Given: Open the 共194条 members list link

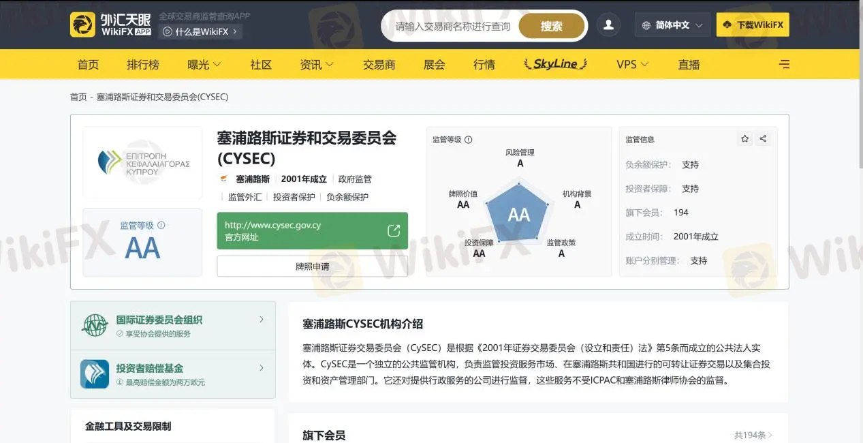Looking at the screenshot, I should click(x=753, y=435).
